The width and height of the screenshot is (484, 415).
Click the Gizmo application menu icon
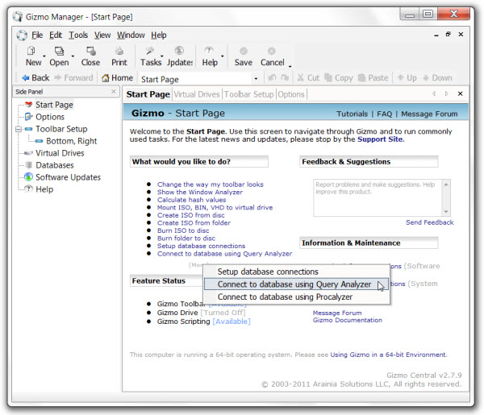click(22, 35)
